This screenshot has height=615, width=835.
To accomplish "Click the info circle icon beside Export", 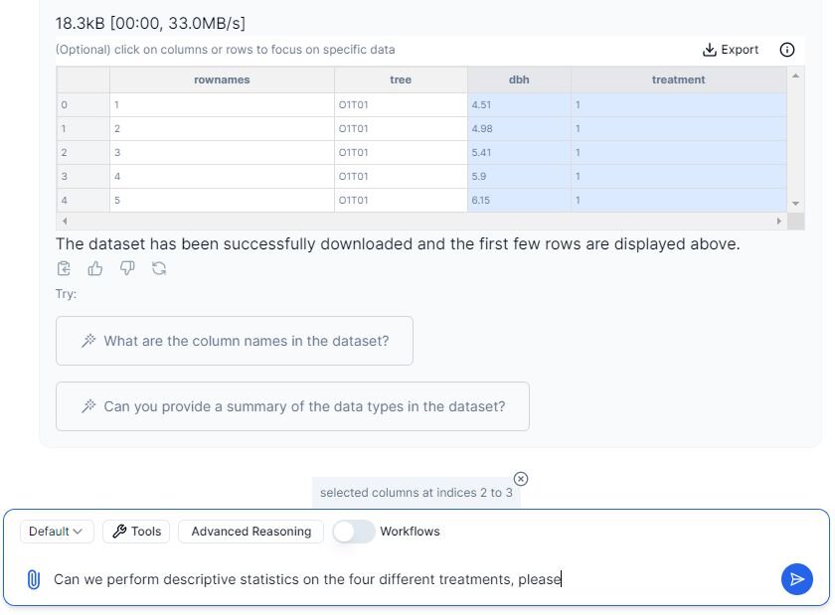I will click(x=787, y=50).
